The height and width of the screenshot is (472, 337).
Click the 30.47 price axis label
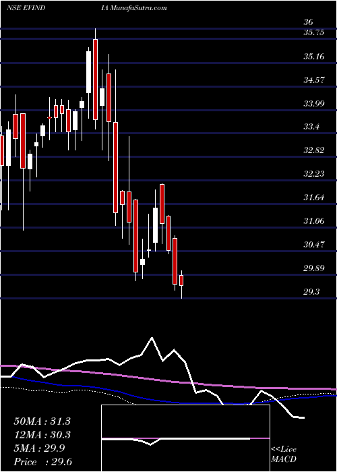point(314,244)
